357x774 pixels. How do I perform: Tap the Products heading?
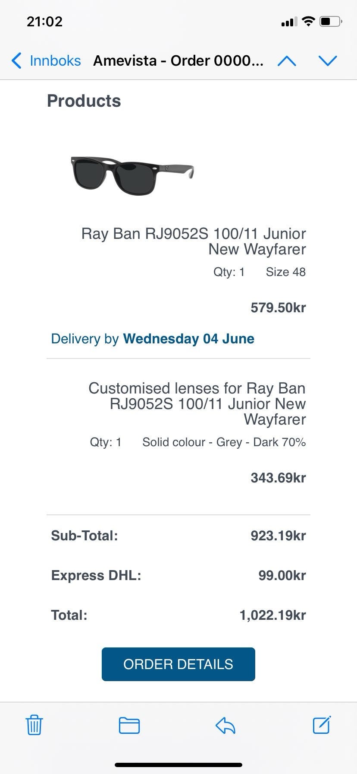tap(84, 101)
